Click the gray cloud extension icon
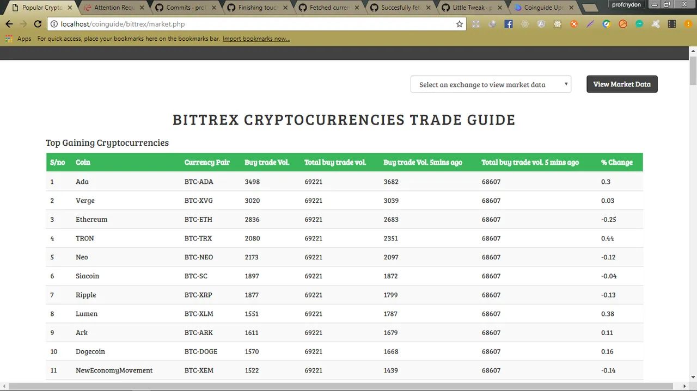 (492, 24)
